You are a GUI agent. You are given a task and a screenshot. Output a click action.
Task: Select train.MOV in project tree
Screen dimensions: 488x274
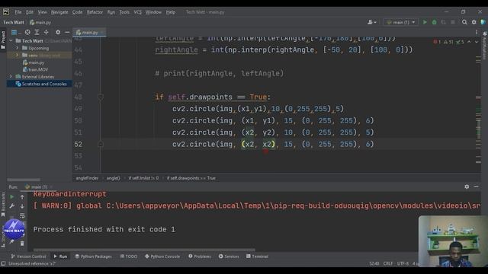(36, 69)
